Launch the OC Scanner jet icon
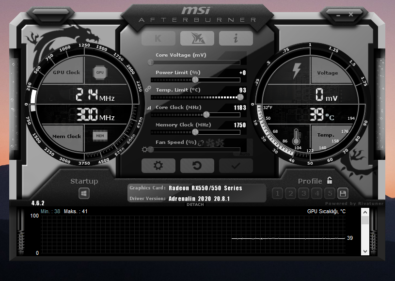The image size is (395, 281). click(x=197, y=38)
